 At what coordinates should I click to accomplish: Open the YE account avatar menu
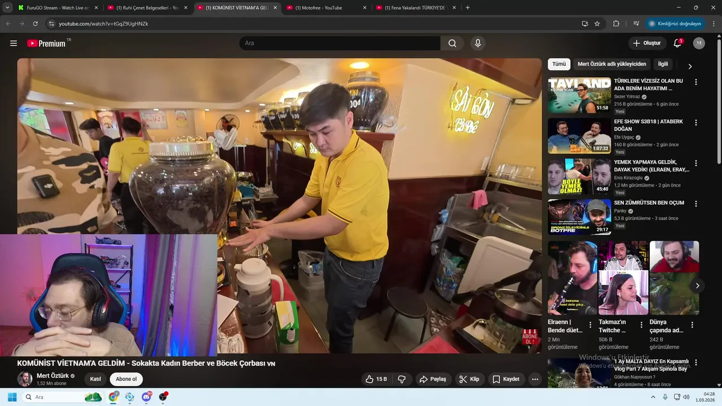click(x=699, y=43)
